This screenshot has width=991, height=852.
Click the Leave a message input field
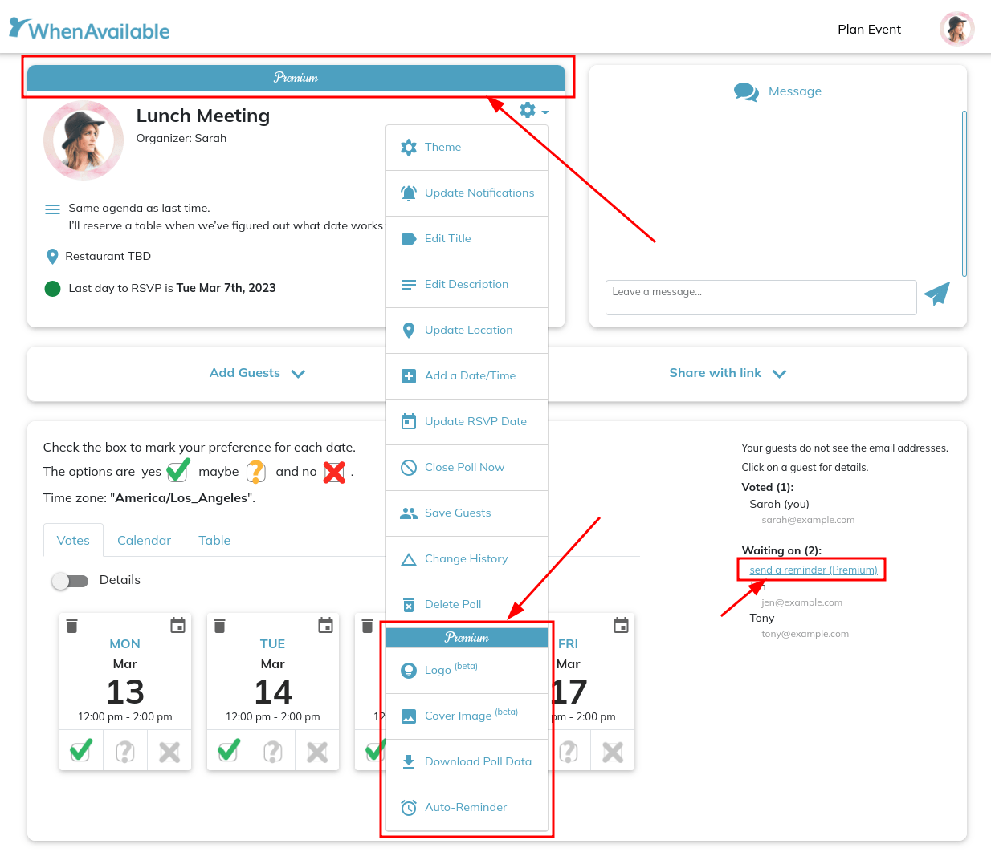(x=761, y=298)
